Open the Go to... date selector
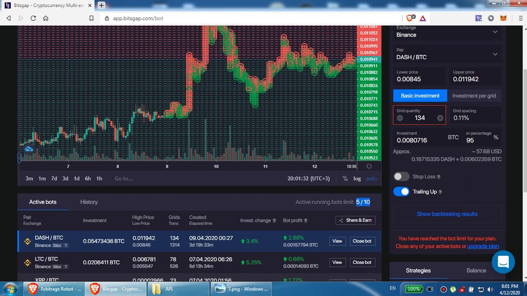Viewport: 527px width, 296px height. pos(124,178)
